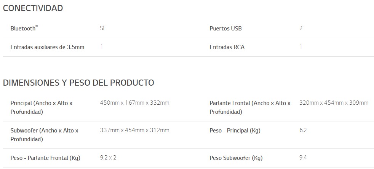The image size is (374, 169).
Task: Select the Bluetooth specification label
Action: tap(24, 28)
